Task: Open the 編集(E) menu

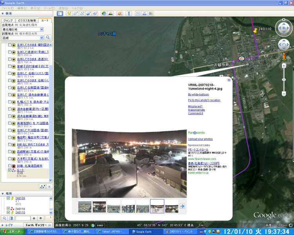Action: coord(22,8)
